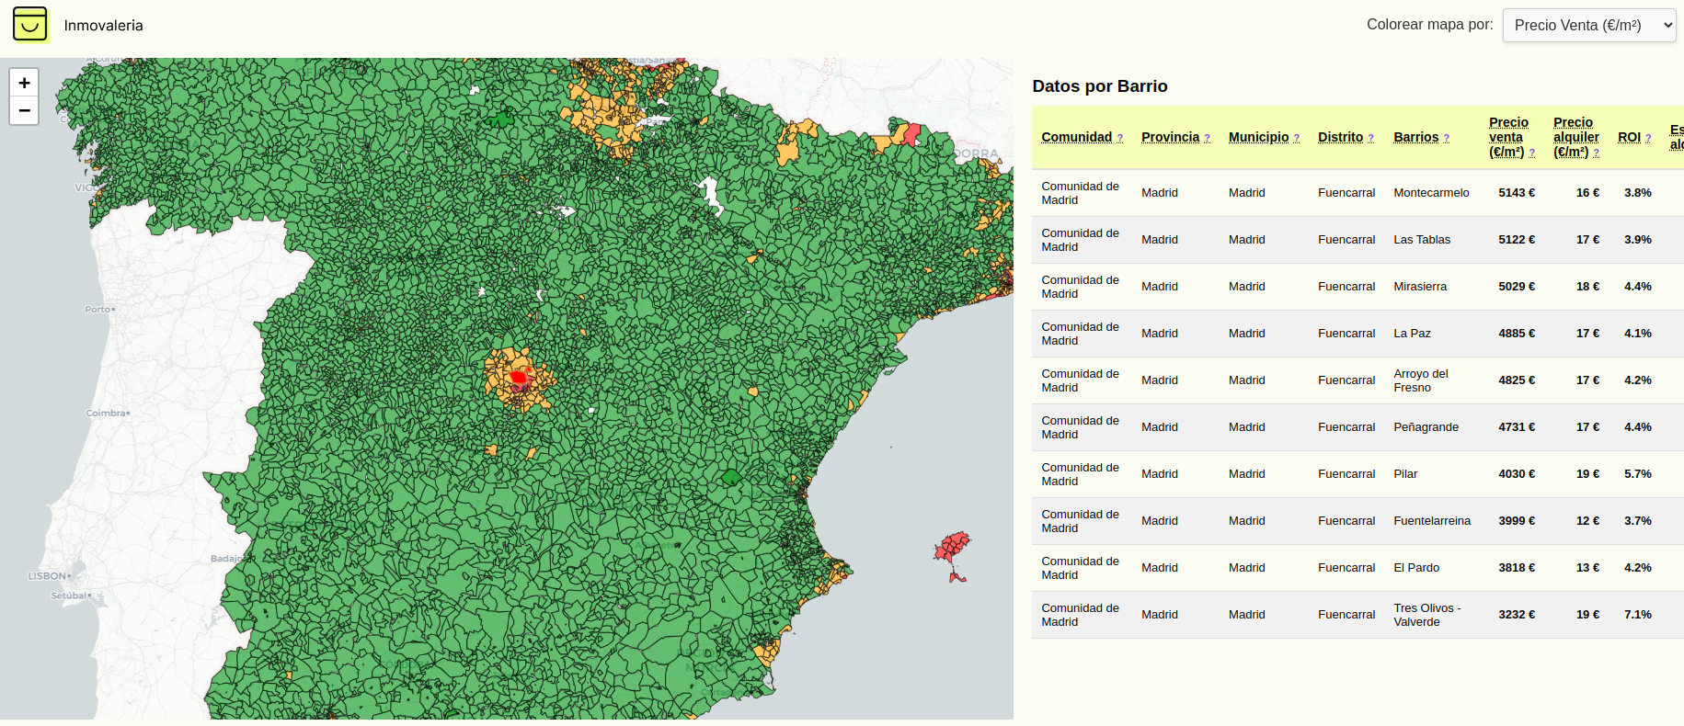This screenshot has height=726, width=1684.
Task: Sort table by Comunidad column header
Action: pos(1076,138)
